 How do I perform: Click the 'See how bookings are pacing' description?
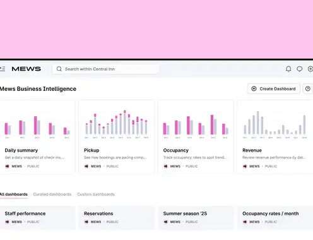point(115,157)
